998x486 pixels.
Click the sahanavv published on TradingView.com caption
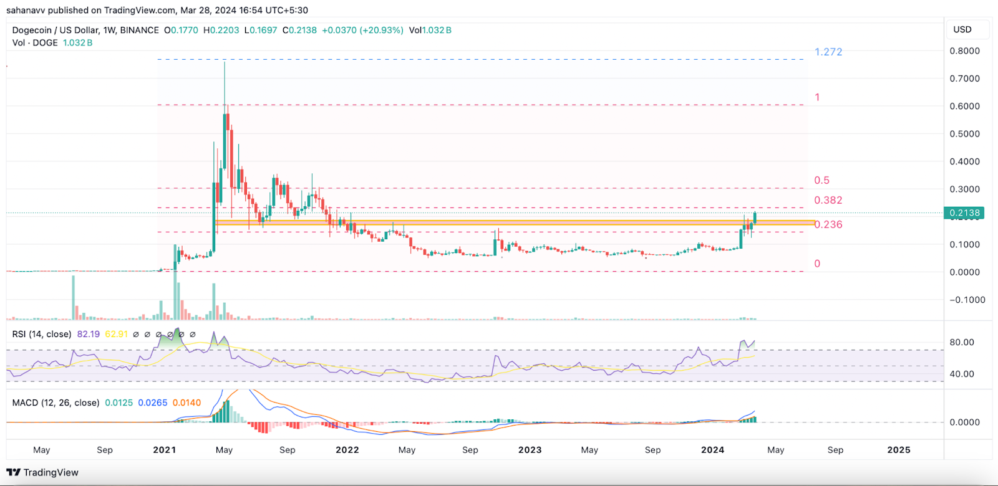click(157, 10)
